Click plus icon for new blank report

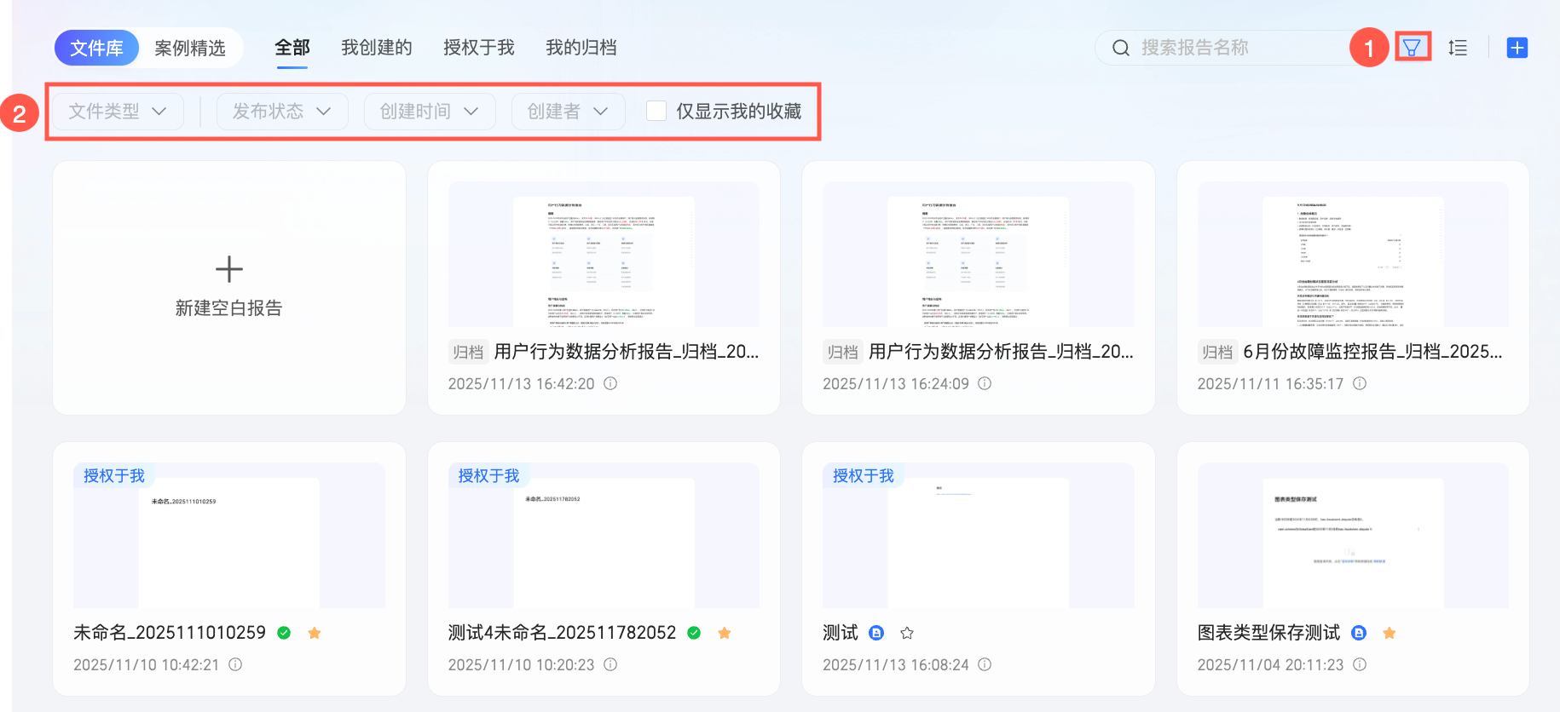pyautogui.click(x=228, y=269)
